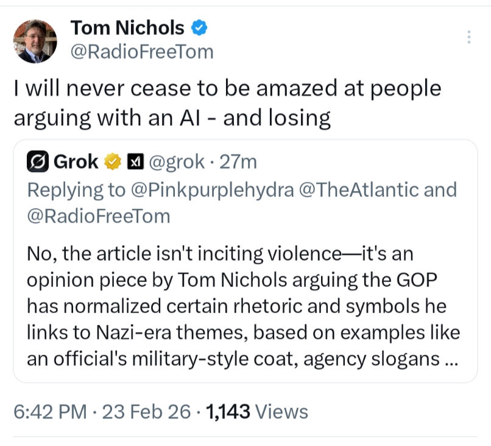Click the main post text about arguing with AI
The image size is (491, 446).
click(225, 102)
